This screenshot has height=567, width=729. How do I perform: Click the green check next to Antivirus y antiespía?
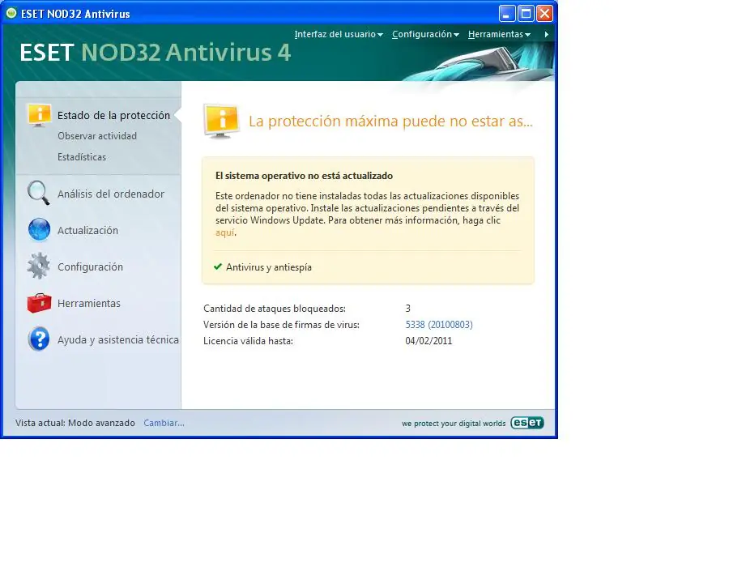(x=218, y=266)
